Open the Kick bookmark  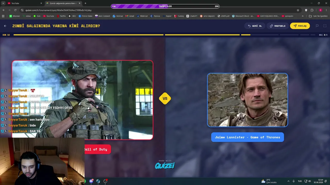pos(37,16)
